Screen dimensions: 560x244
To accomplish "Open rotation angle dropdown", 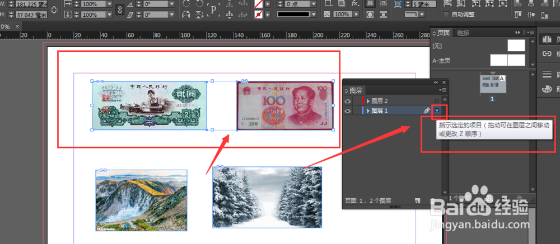I will (x=172, y=4).
